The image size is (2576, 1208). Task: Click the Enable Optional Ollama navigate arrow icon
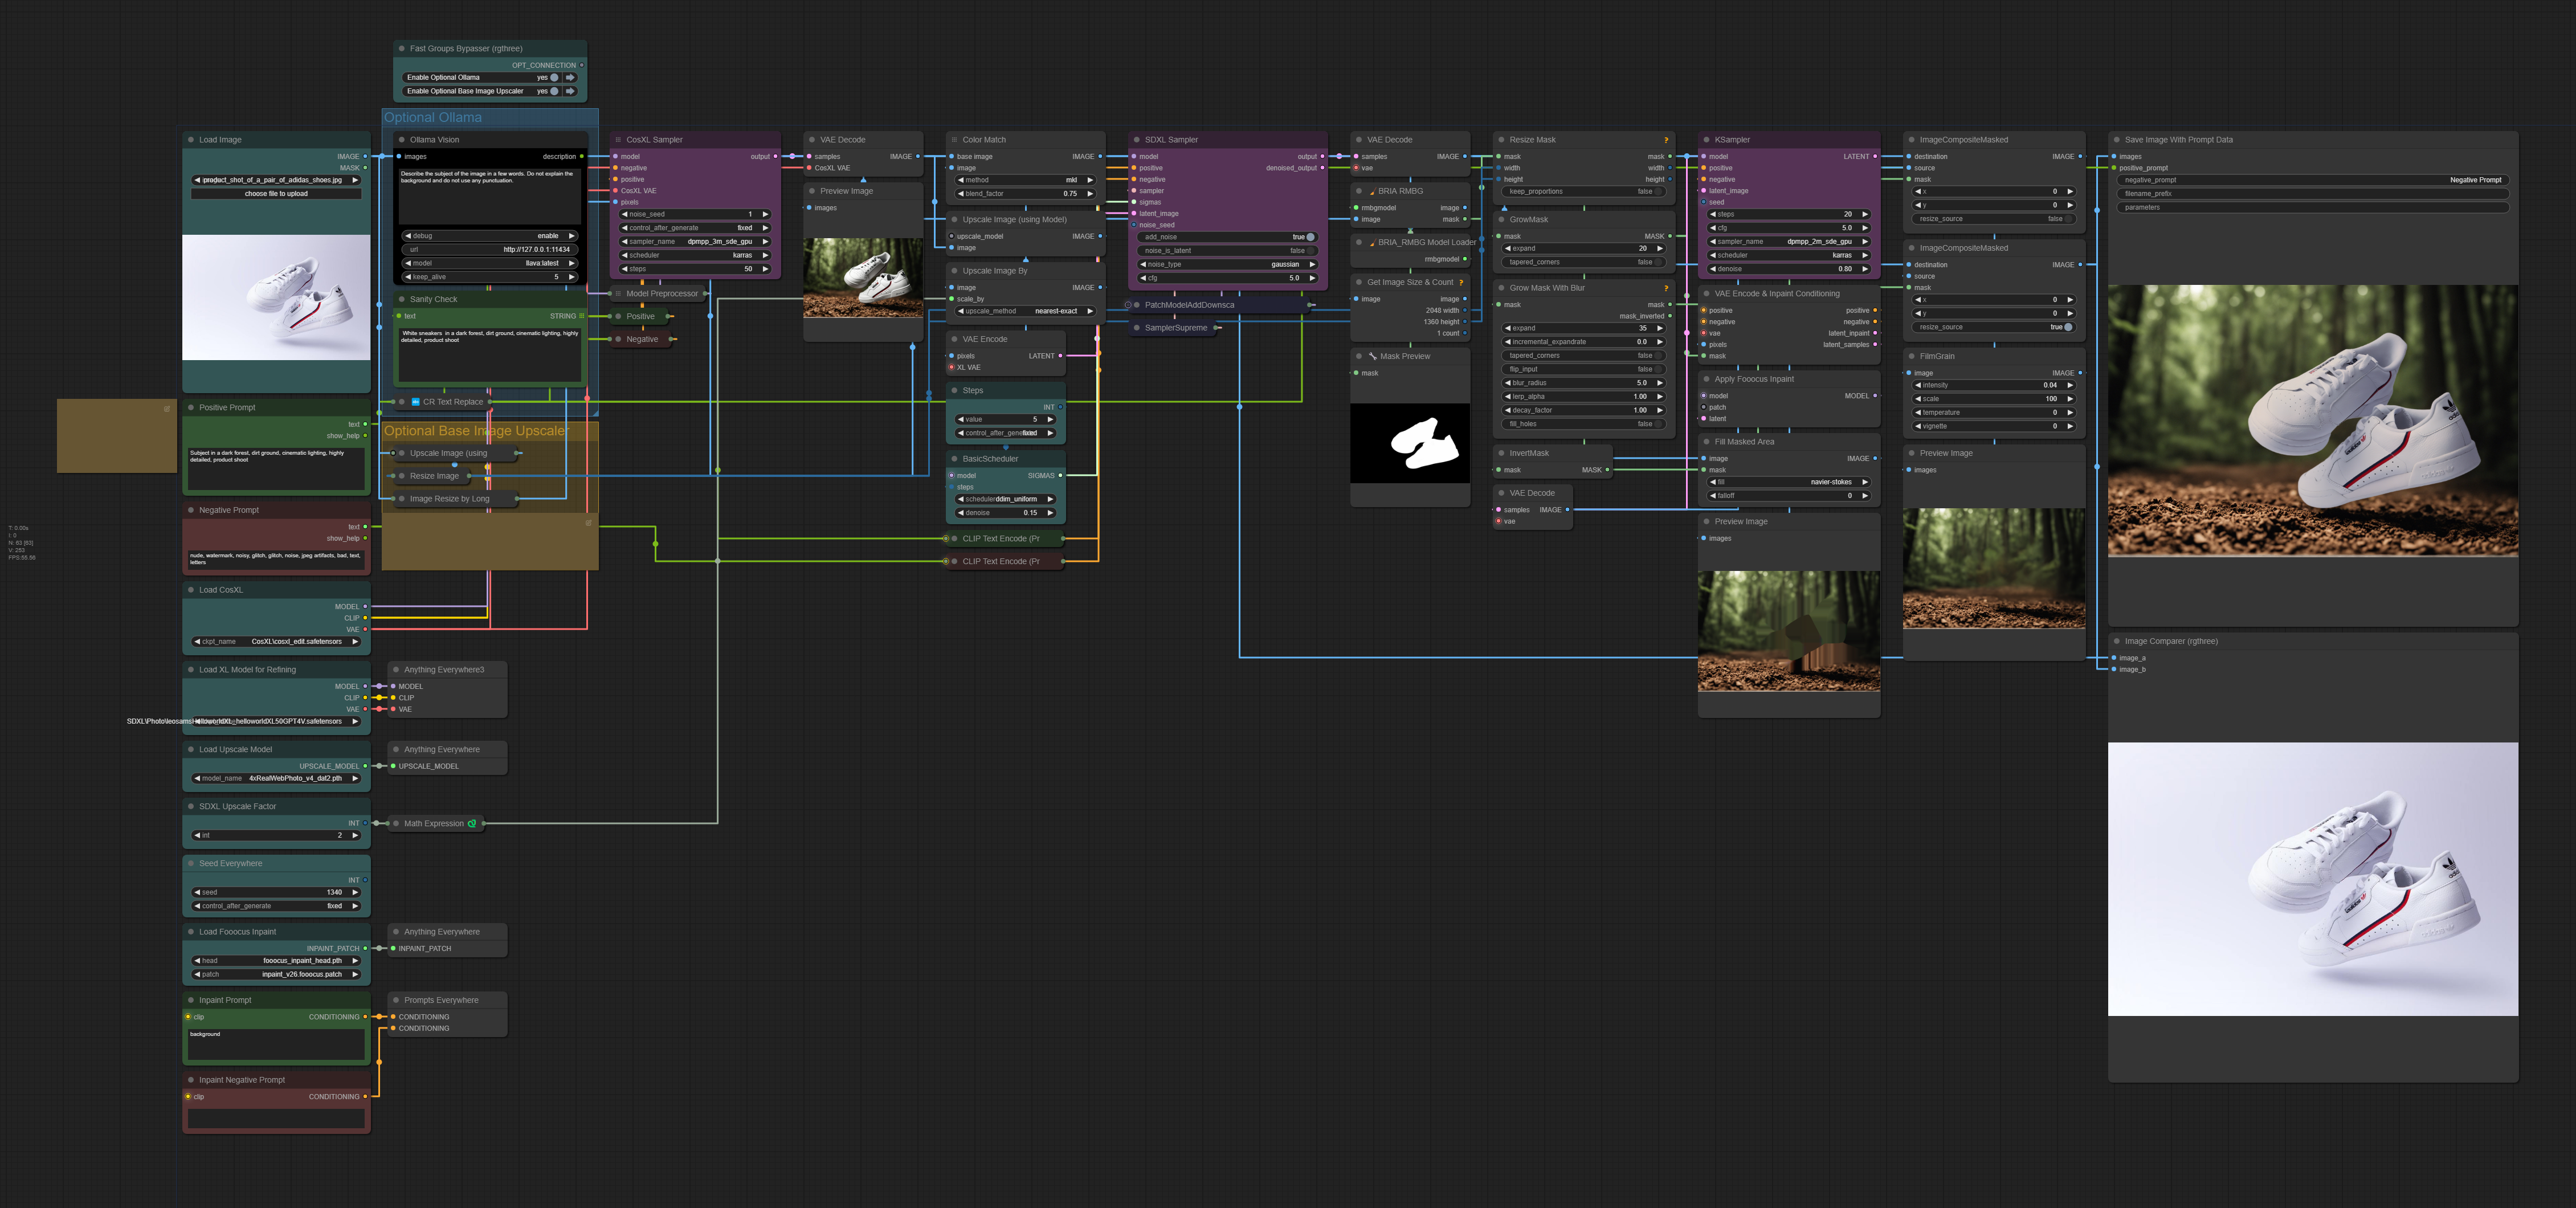point(570,77)
